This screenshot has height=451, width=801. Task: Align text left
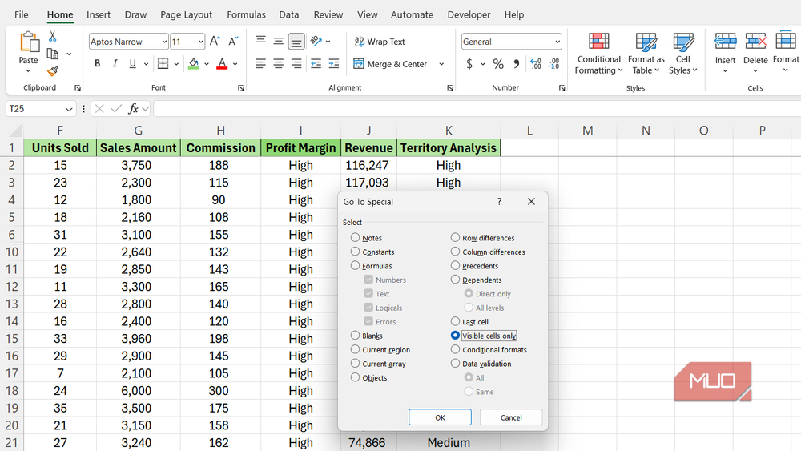(x=260, y=64)
